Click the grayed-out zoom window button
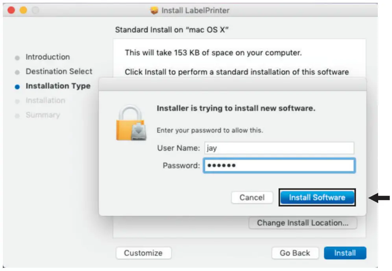This screenshot has height=271, width=392. (x=35, y=11)
